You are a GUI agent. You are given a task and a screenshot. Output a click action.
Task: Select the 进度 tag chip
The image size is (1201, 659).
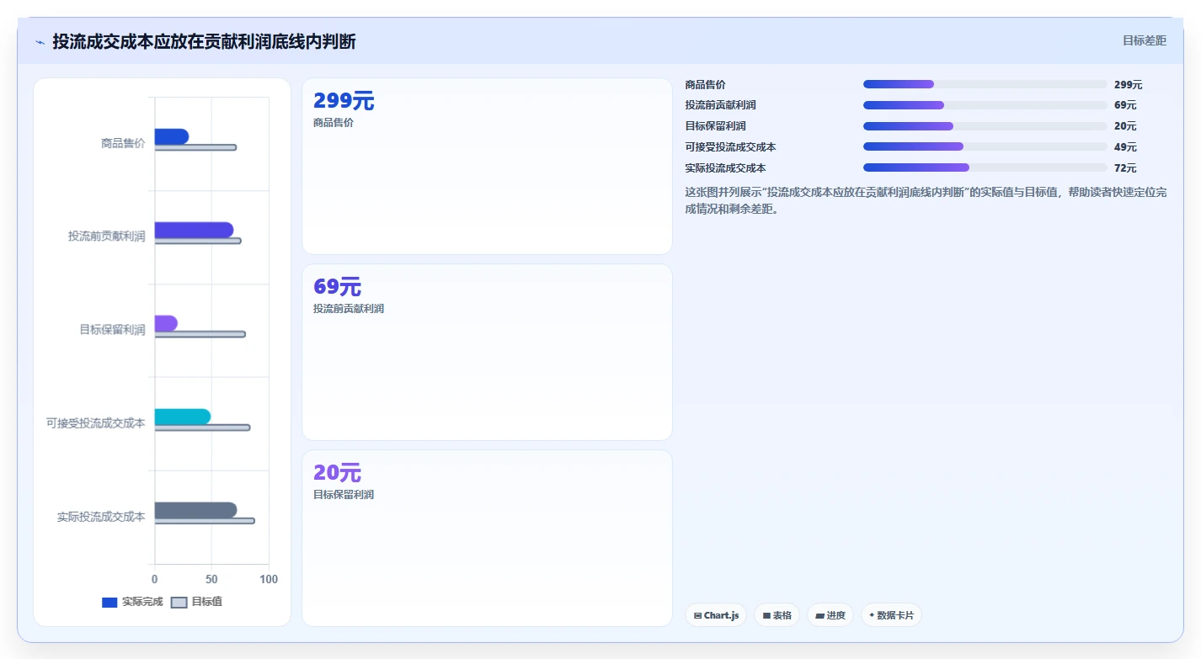coord(830,615)
